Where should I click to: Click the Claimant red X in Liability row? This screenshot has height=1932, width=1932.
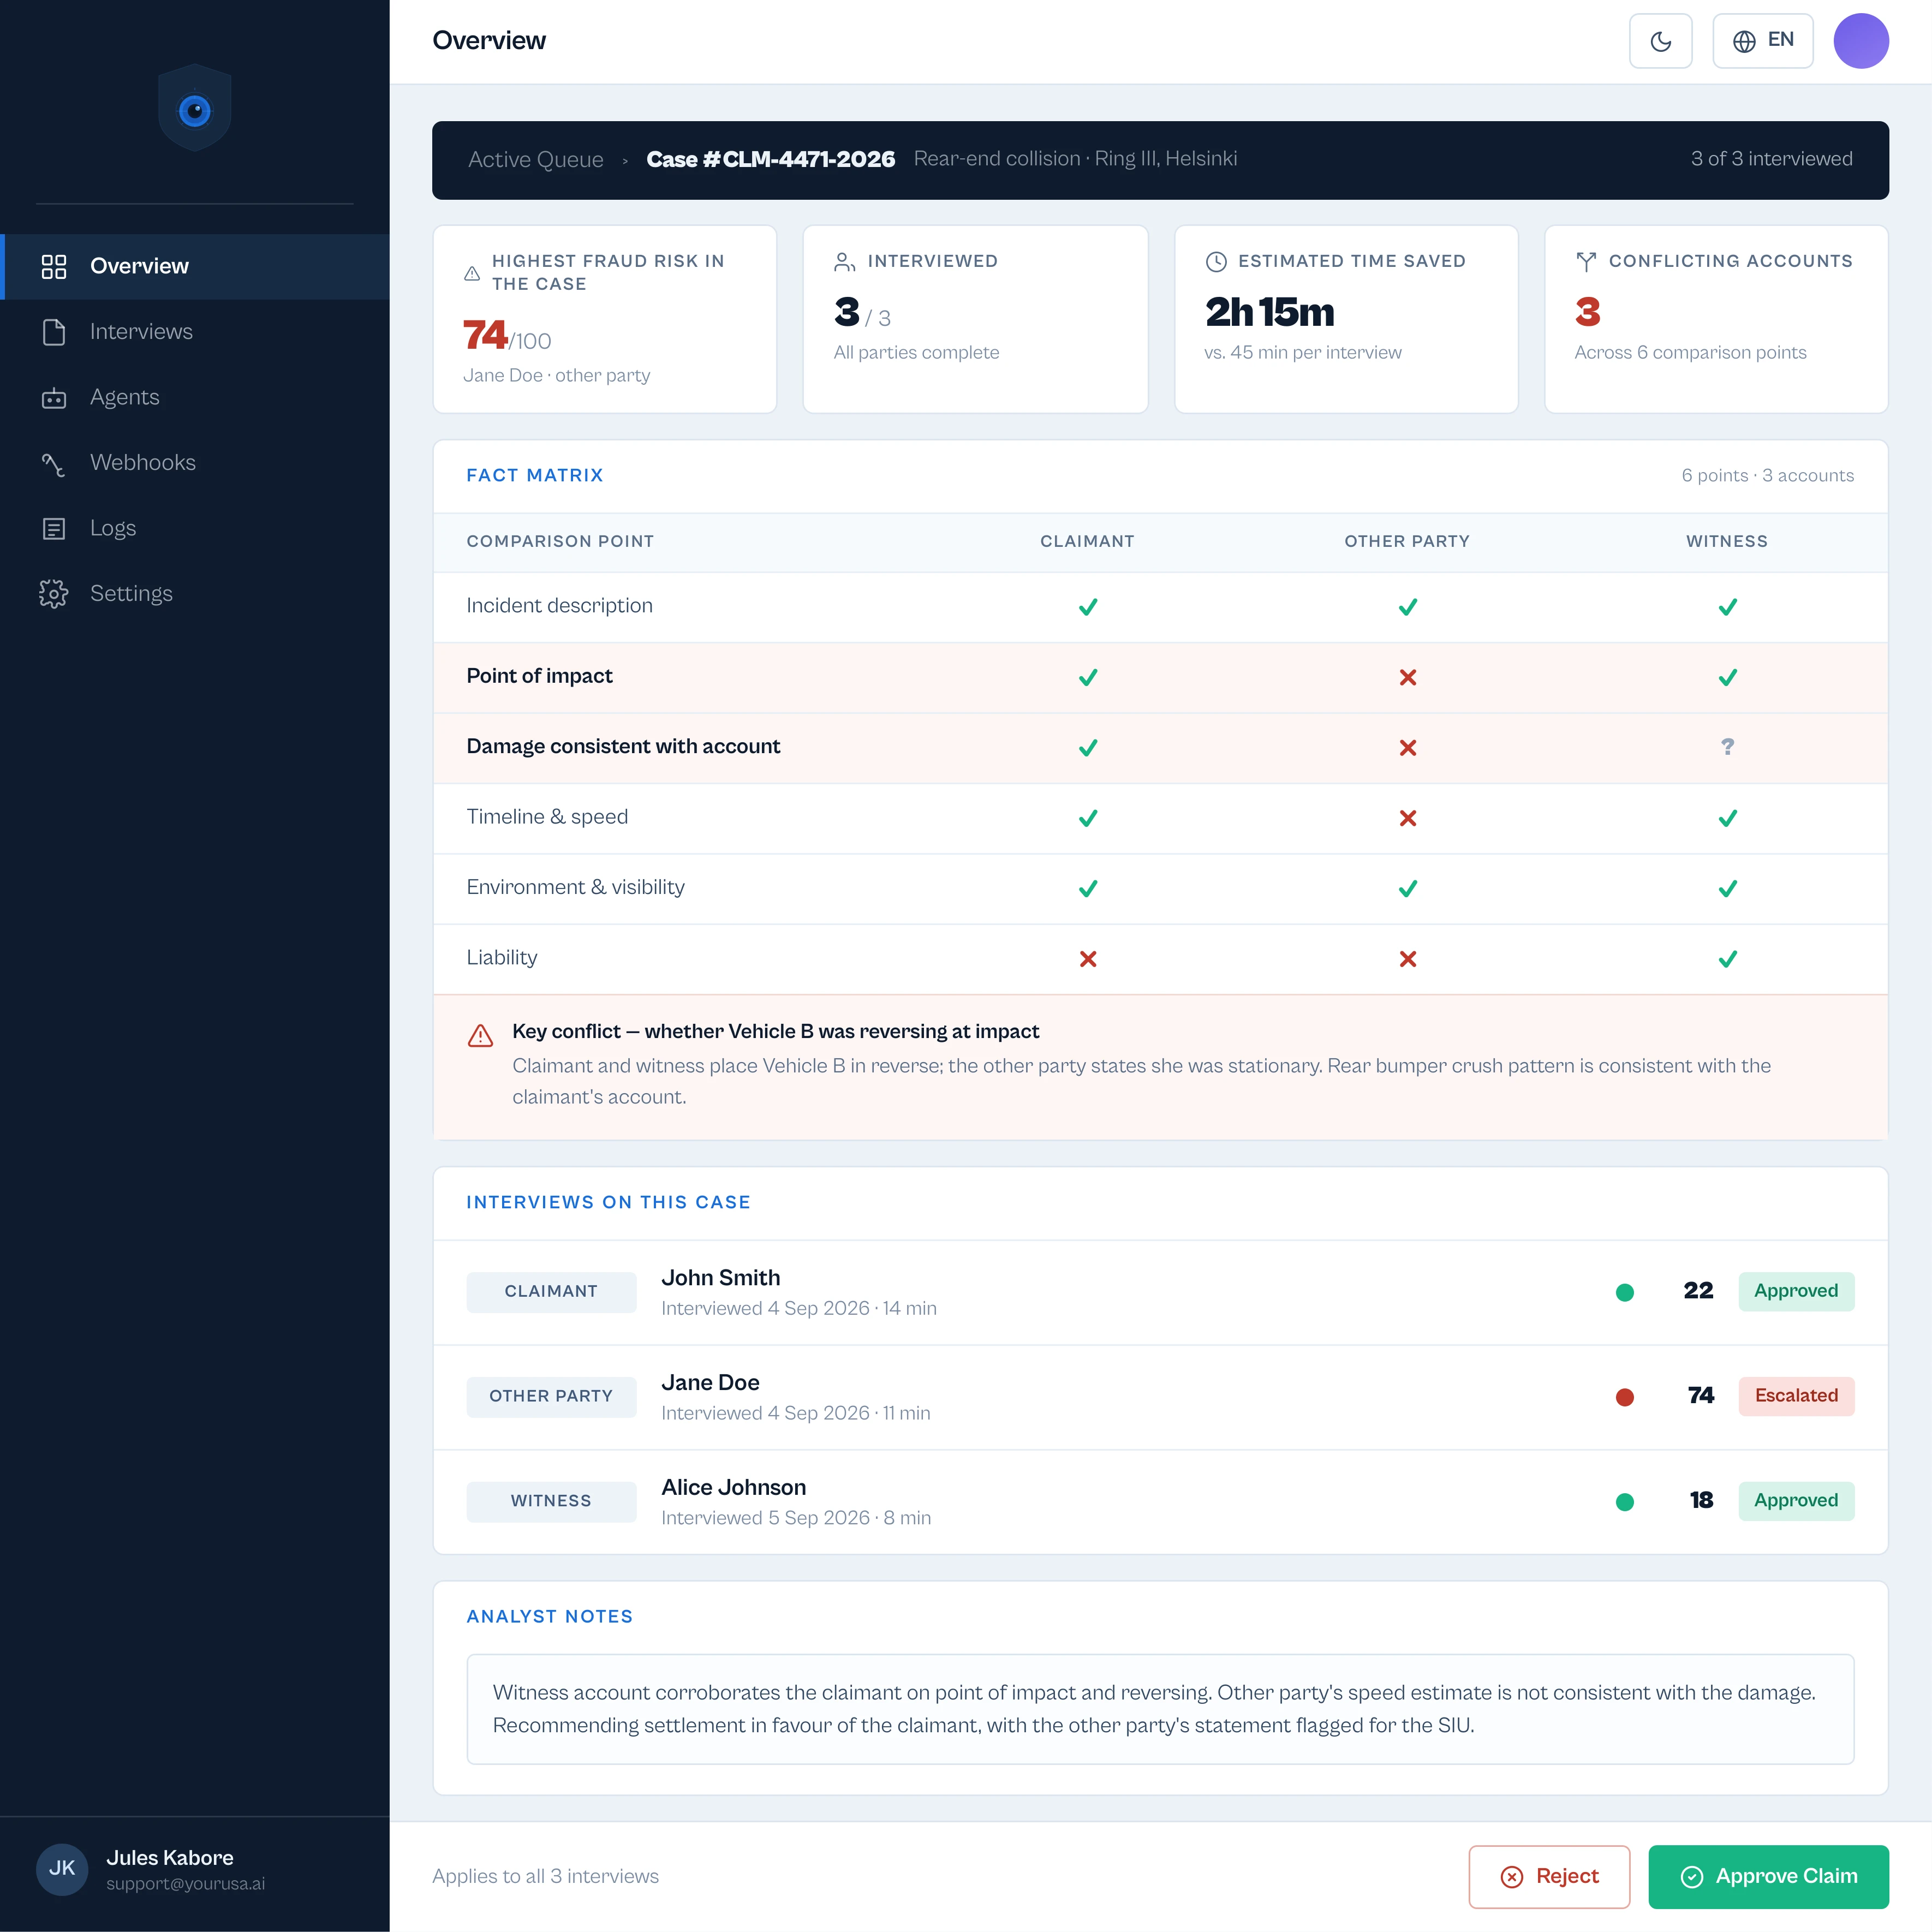pos(1087,959)
